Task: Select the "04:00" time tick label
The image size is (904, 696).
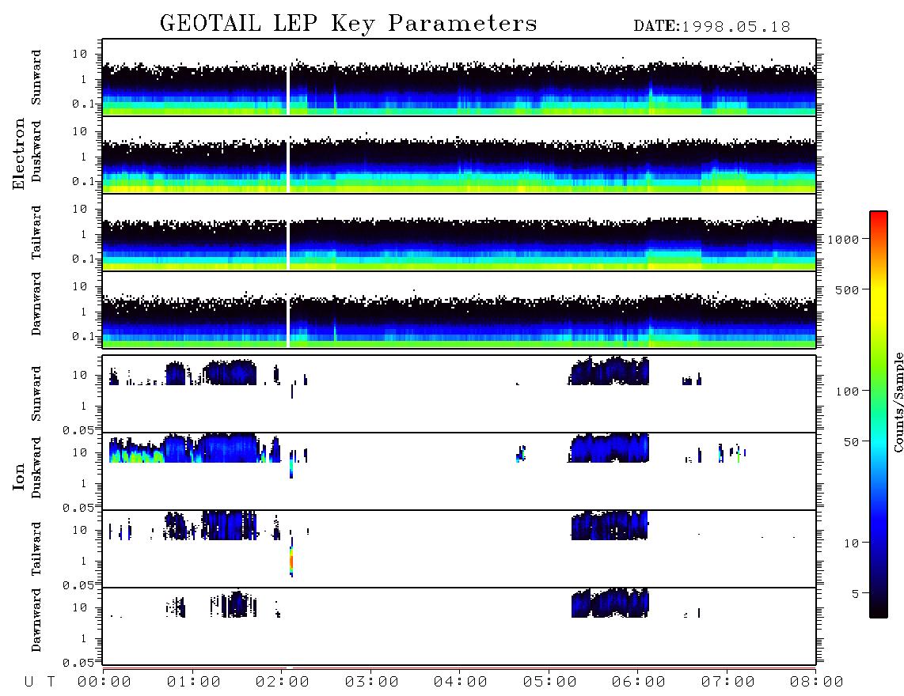Action: coord(461,682)
